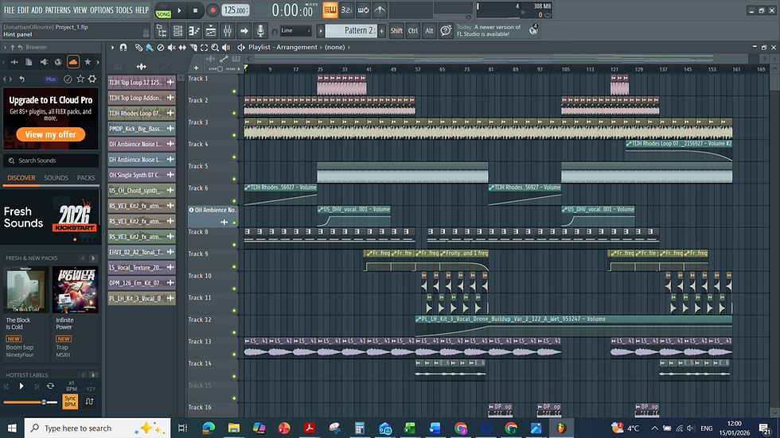Viewport: 780px width, 438px height.
Task: Click the stop playback button
Action: 197,10
